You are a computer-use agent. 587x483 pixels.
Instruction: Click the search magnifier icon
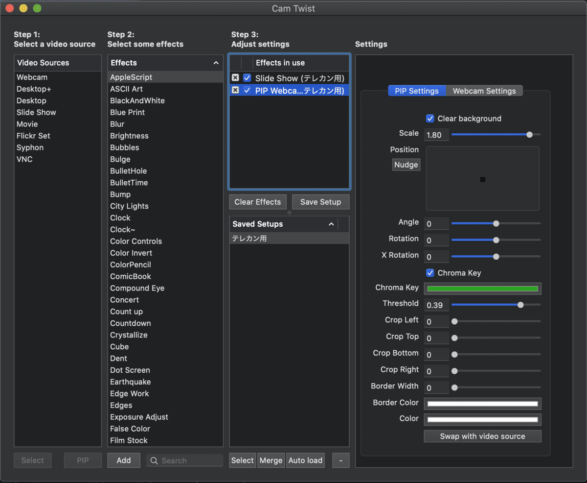click(154, 460)
